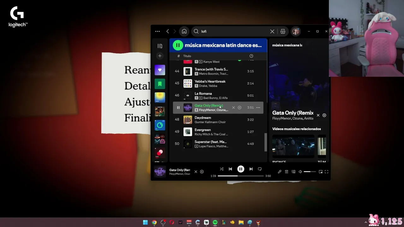Screen dimensions: 404x227
Task: Open more options for the 'Gata Only (Remix)' row
Action: tap(258, 108)
